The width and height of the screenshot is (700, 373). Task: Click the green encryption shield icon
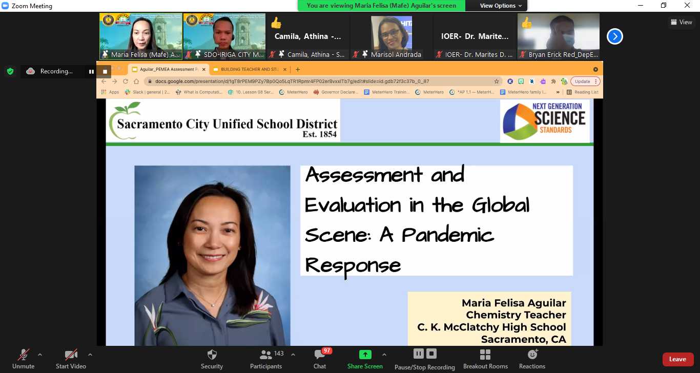click(10, 71)
